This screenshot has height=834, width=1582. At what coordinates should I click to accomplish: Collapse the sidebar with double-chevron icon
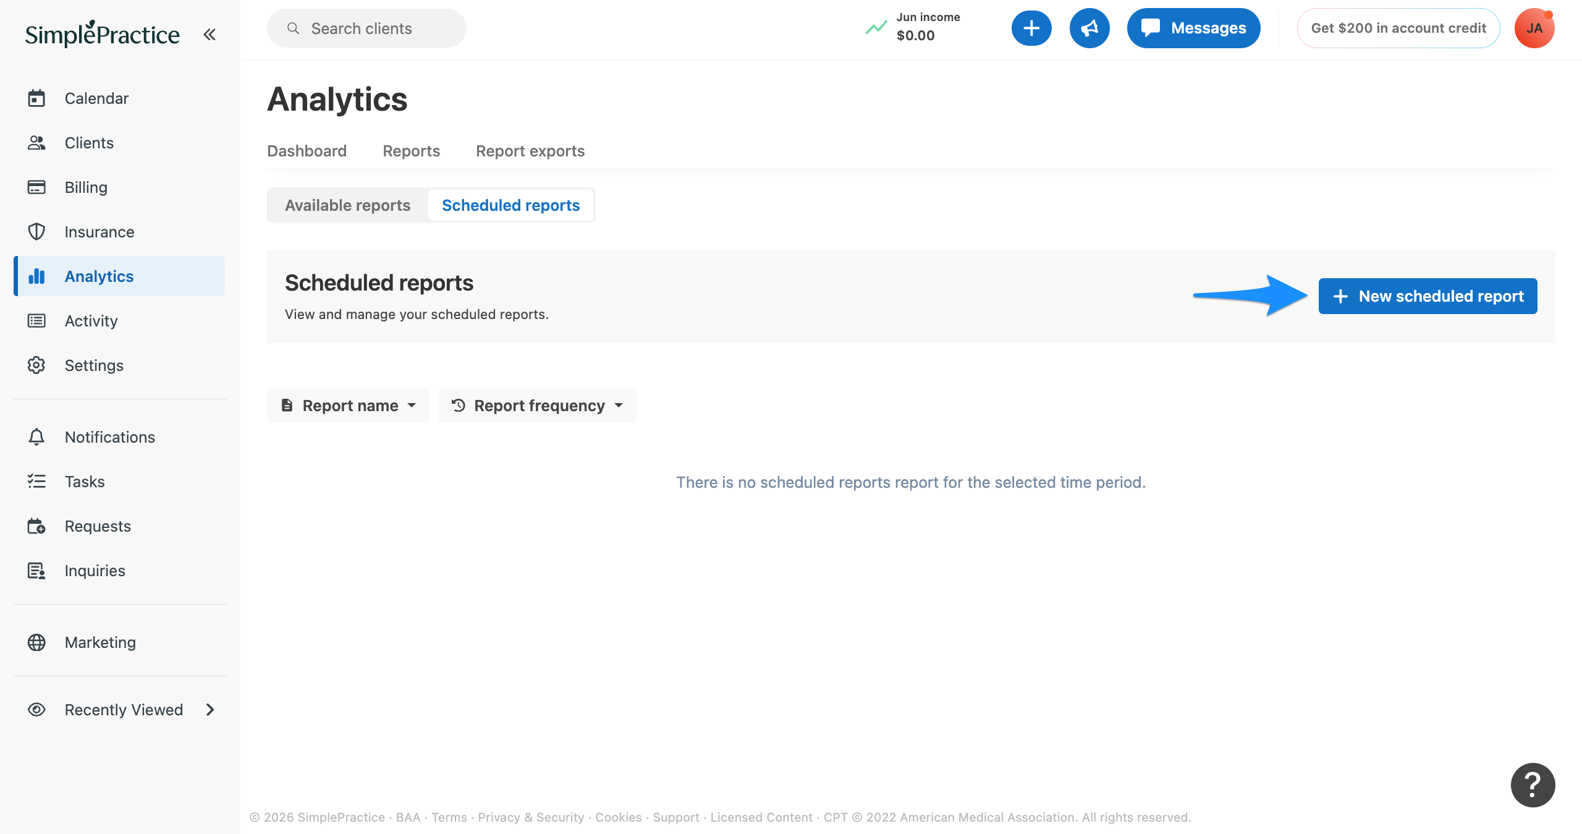click(x=209, y=35)
